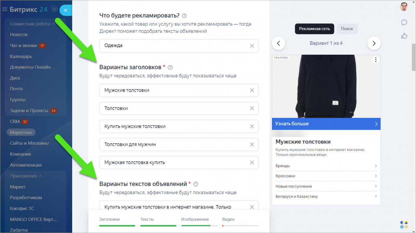416x233 pixels.
Task: Open the chat bubble icon in right panel
Action: pyautogui.click(x=404, y=22)
